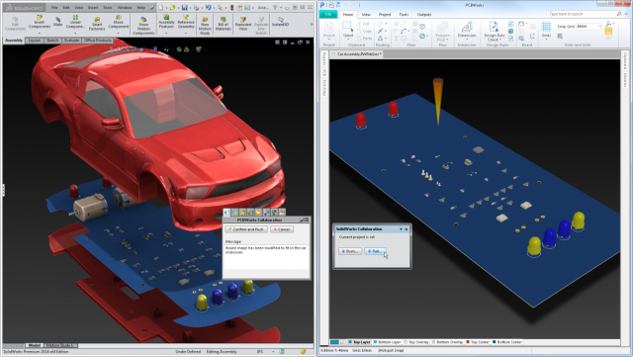Toggle the Bottom Layer tab
The width and height of the screenshot is (633, 357).
click(x=387, y=342)
